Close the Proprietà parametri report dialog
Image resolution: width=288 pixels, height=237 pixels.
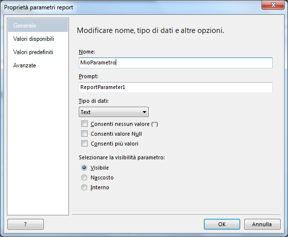(x=273, y=5)
